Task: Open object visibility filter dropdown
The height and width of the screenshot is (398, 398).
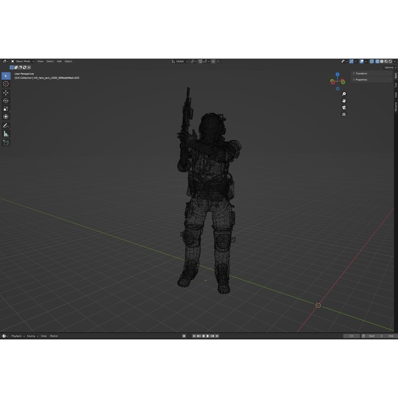Action: (344, 62)
